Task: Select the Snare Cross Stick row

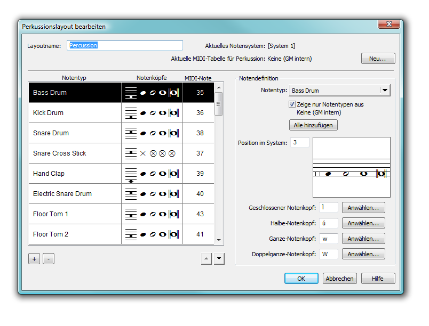Action: point(121,153)
